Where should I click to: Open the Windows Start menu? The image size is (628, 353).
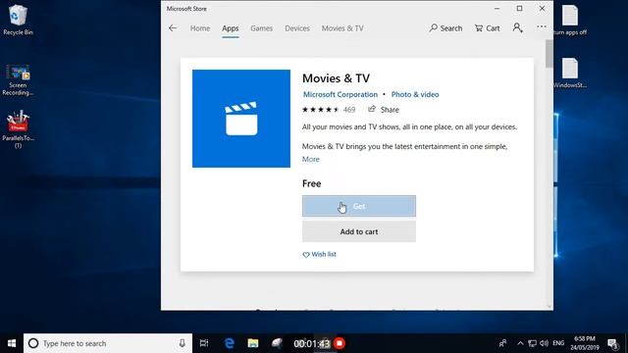pyautogui.click(x=12, y=343)
